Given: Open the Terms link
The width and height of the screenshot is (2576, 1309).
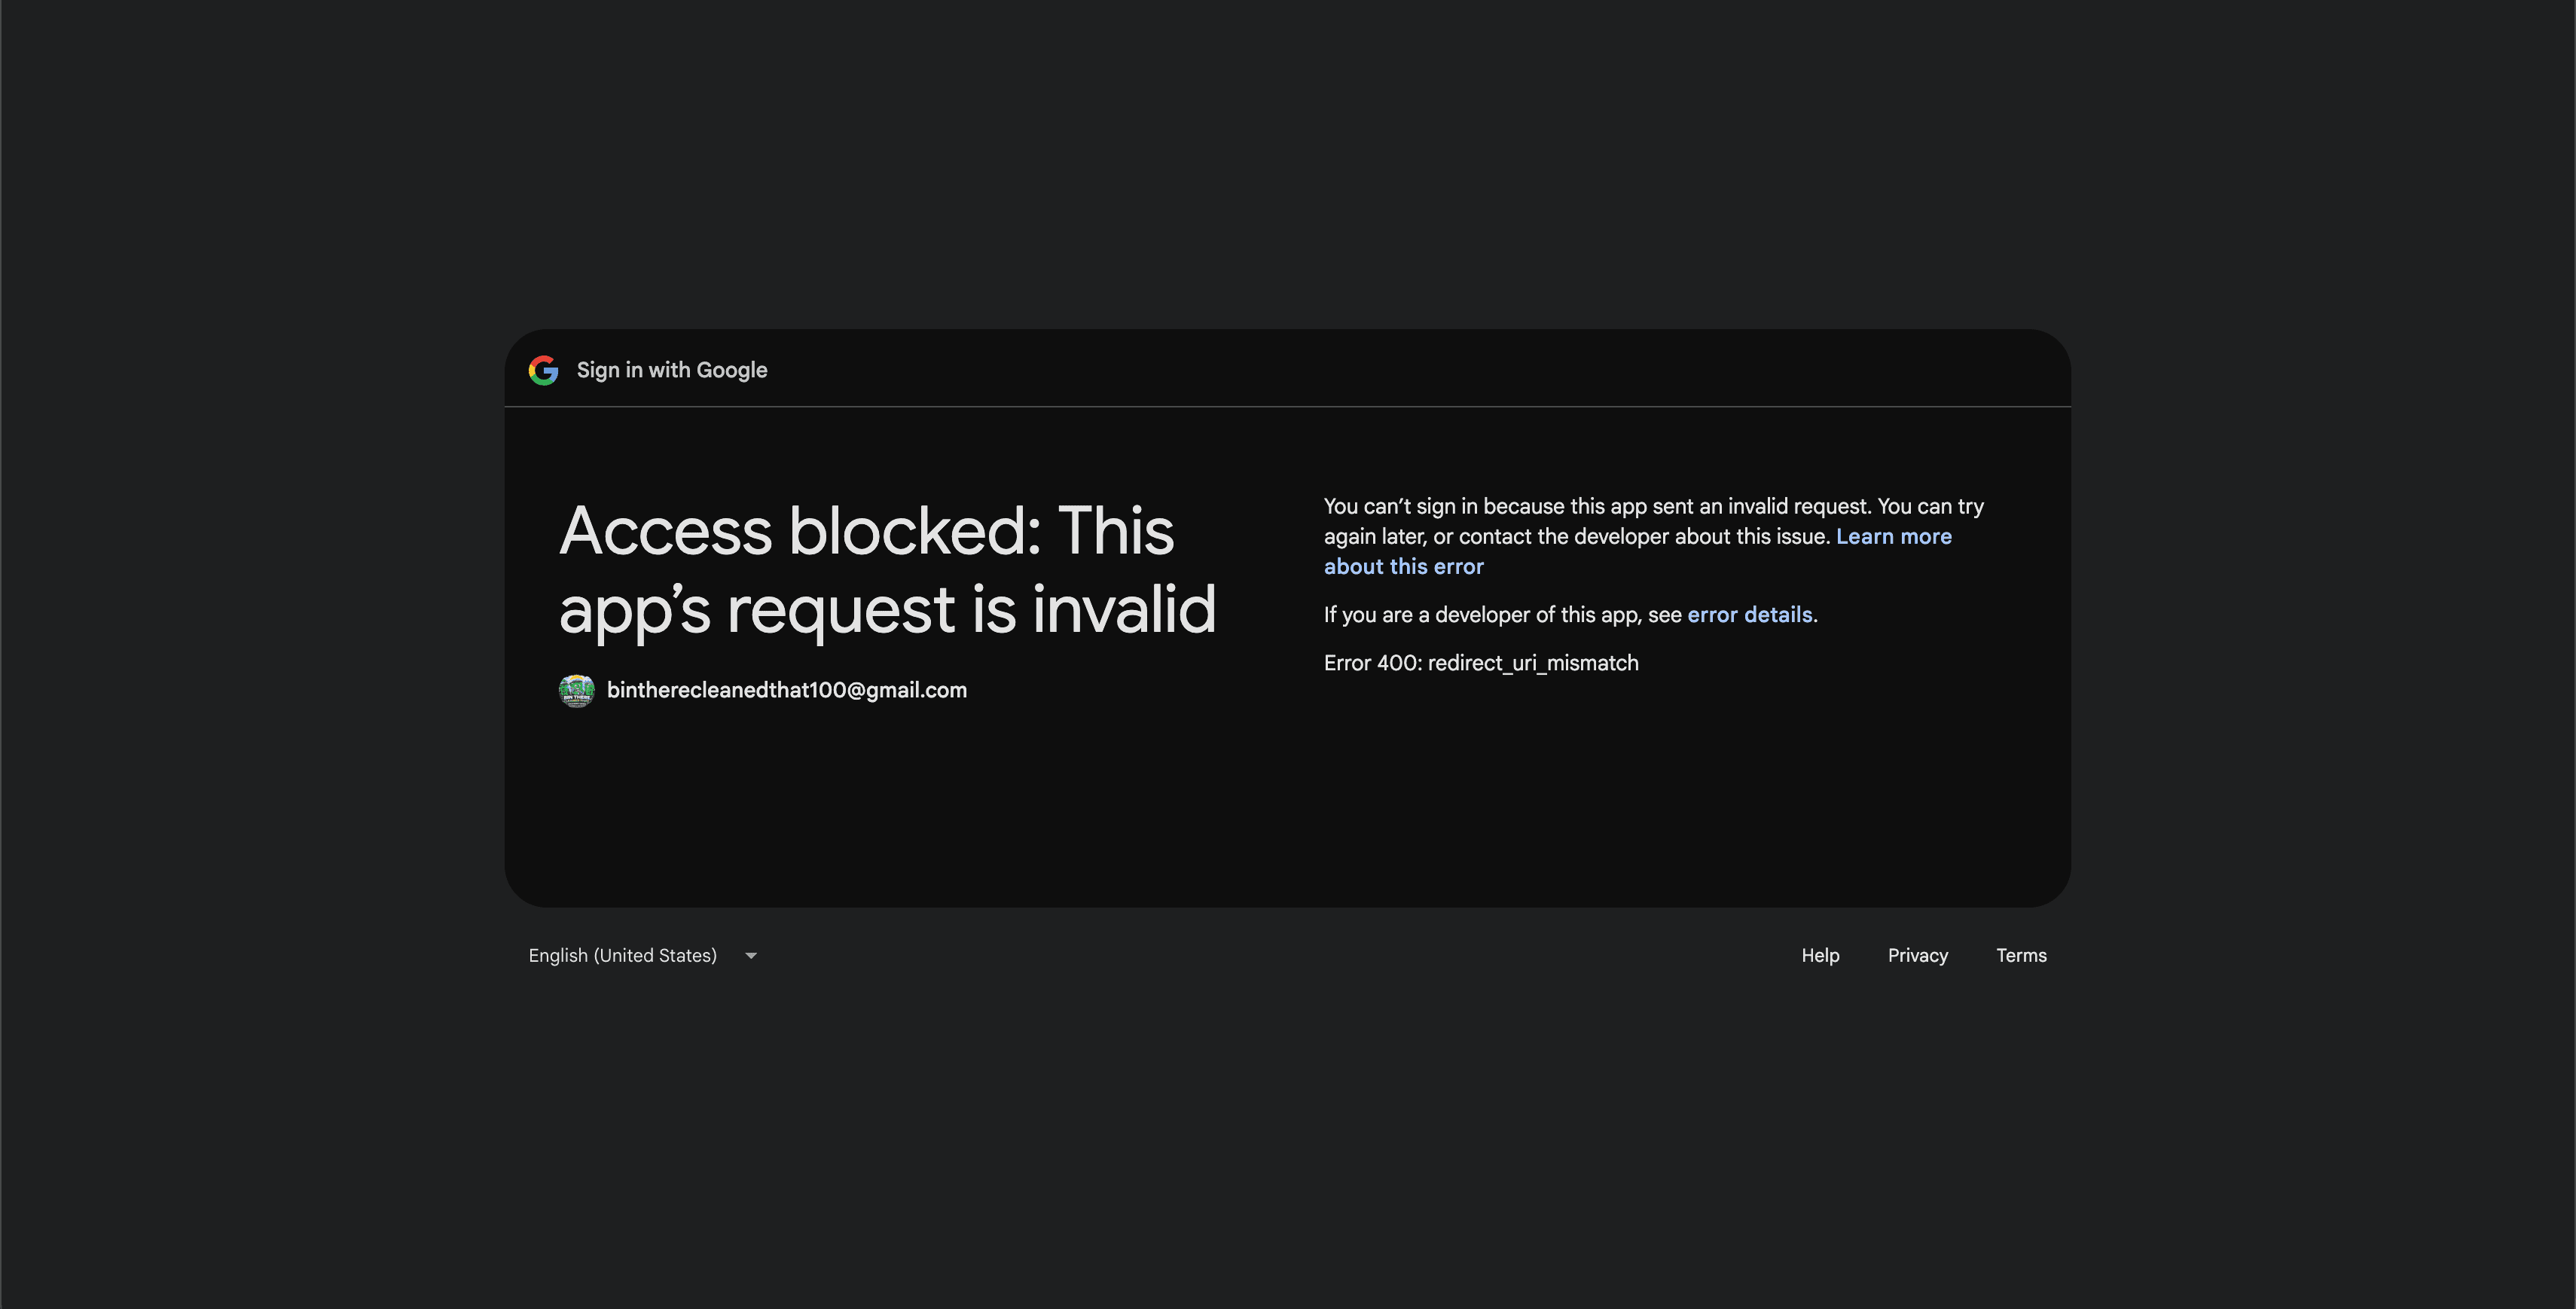Looking at the screenshot, I should 2021,955.
